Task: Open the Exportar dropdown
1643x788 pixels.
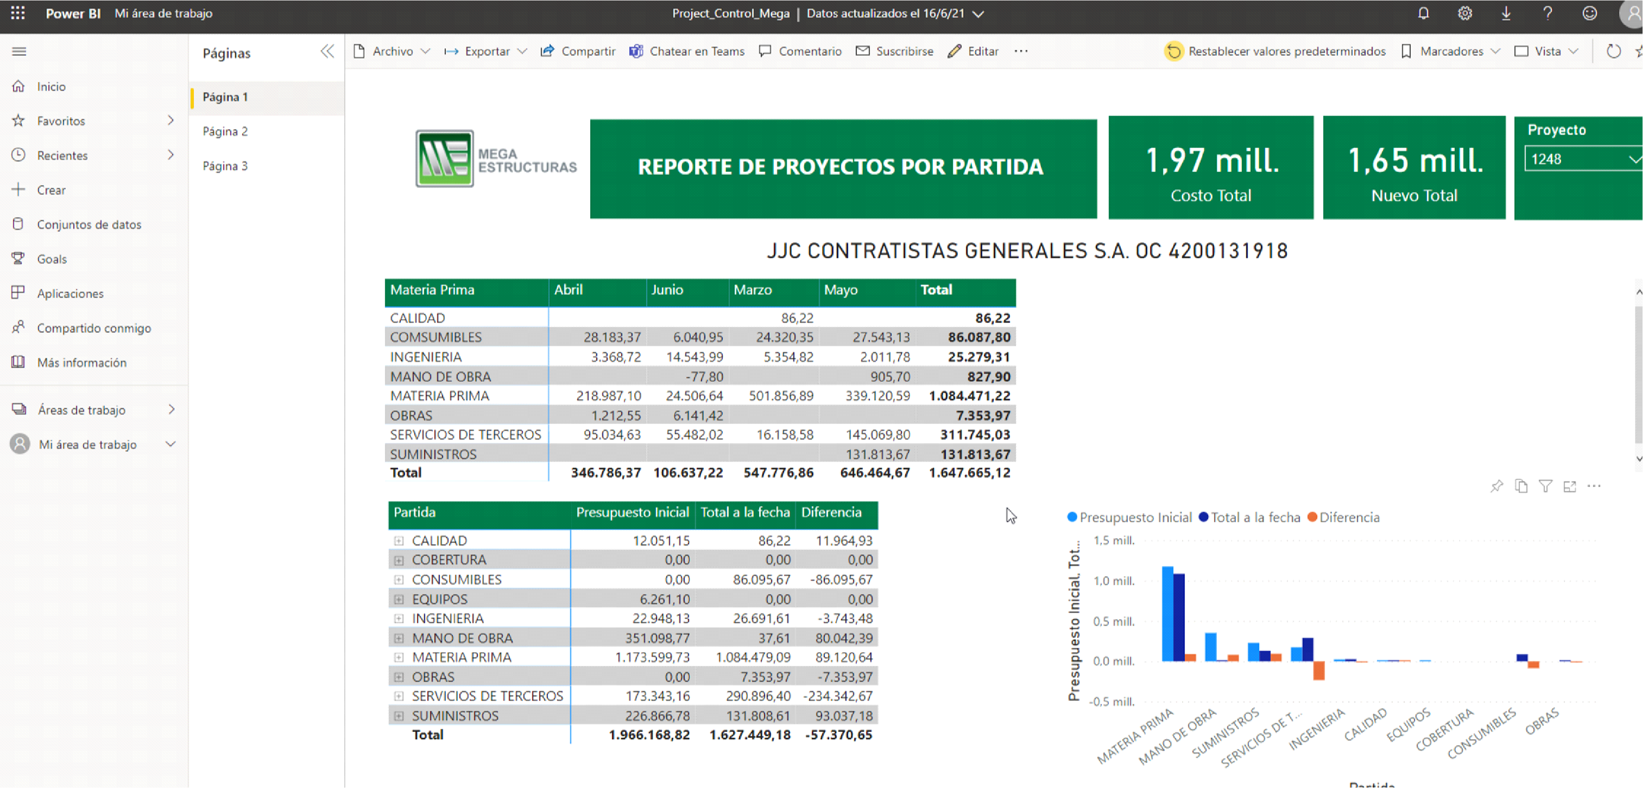Action: click(x=486, y=51)
